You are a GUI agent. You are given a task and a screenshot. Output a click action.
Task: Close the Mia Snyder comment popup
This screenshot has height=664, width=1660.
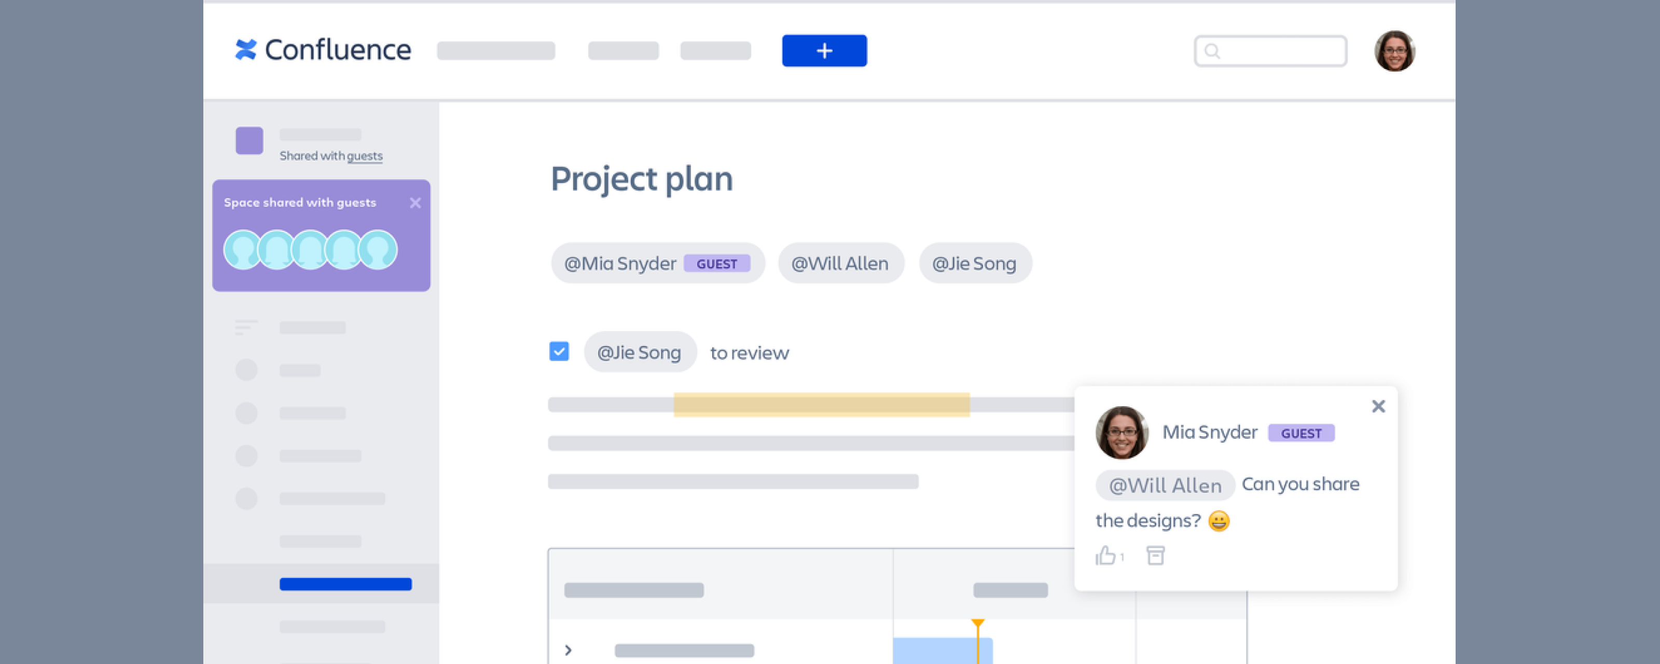click(1378, 406)
